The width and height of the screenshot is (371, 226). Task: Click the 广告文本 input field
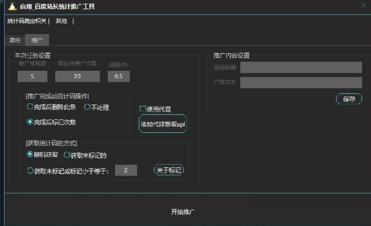[x=301, y=82]
